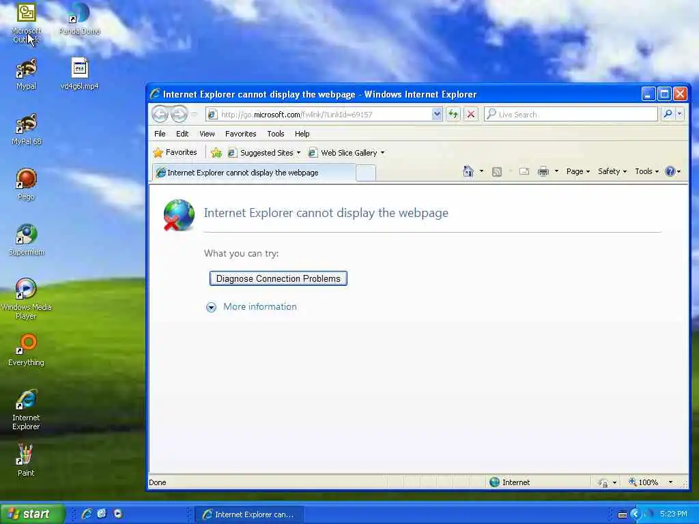Screen dimensions: 699x524
Task: Open the Home button dropdown arrow
Action: [481, 171]
